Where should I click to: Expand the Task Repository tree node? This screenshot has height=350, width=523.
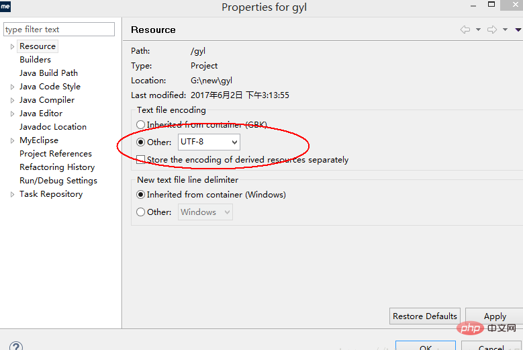[12, 194]
